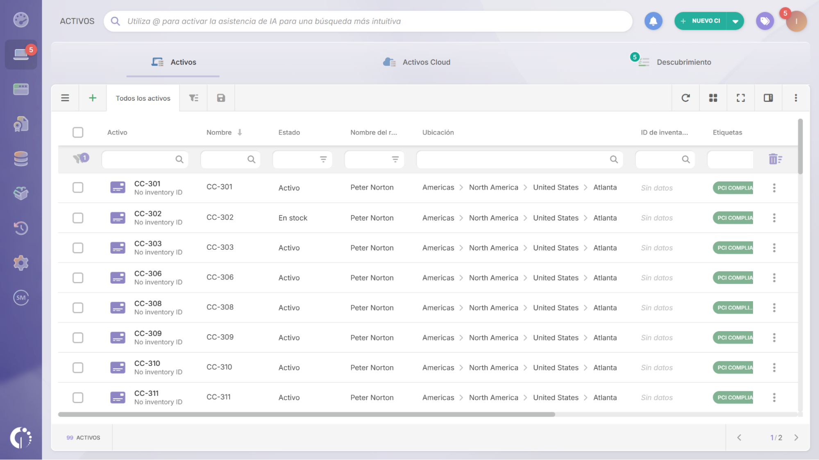Screen dimensions: 819x460
Task: Click the notifications bell icon
Action: (653, 21)
